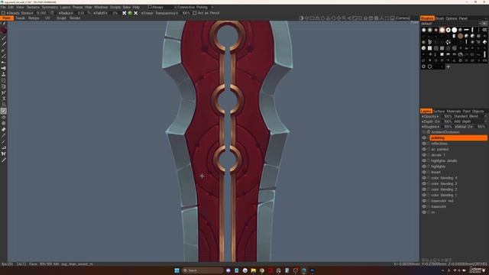
Task: Open the Camera dropdown in the viewport toolbar
Action: click(x=403, y=18)
